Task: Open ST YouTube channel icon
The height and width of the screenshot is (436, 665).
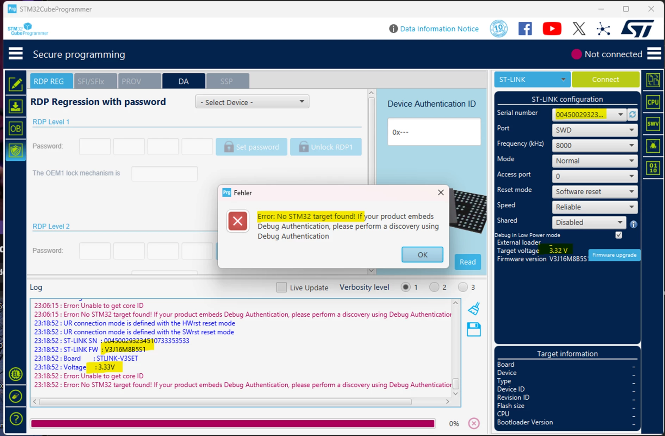Action: (x=552, y=29)
